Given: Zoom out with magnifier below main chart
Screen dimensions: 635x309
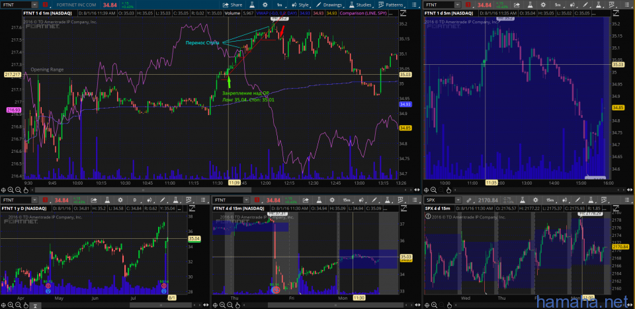Looking at the screenshot, I should click(19, 189).
